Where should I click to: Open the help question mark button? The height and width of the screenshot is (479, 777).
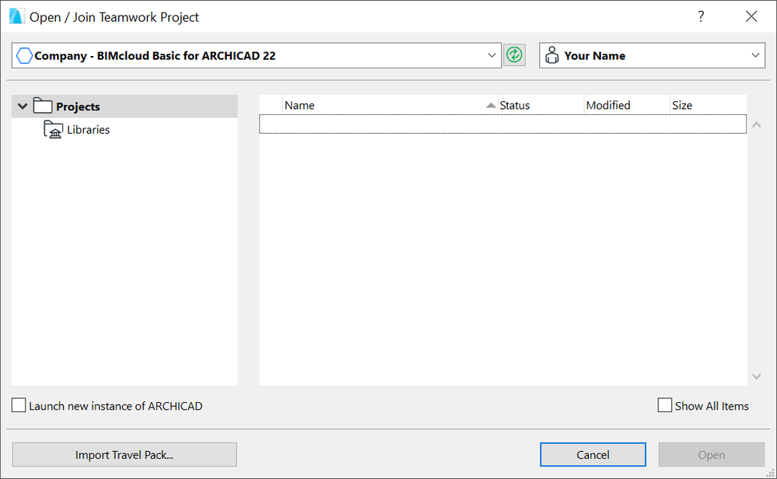(701, 16)
